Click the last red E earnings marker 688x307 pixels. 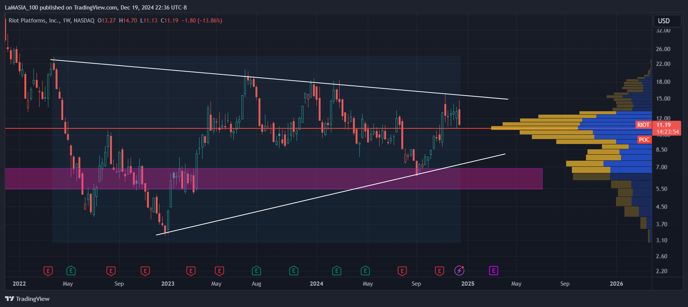tap(439, 271)
